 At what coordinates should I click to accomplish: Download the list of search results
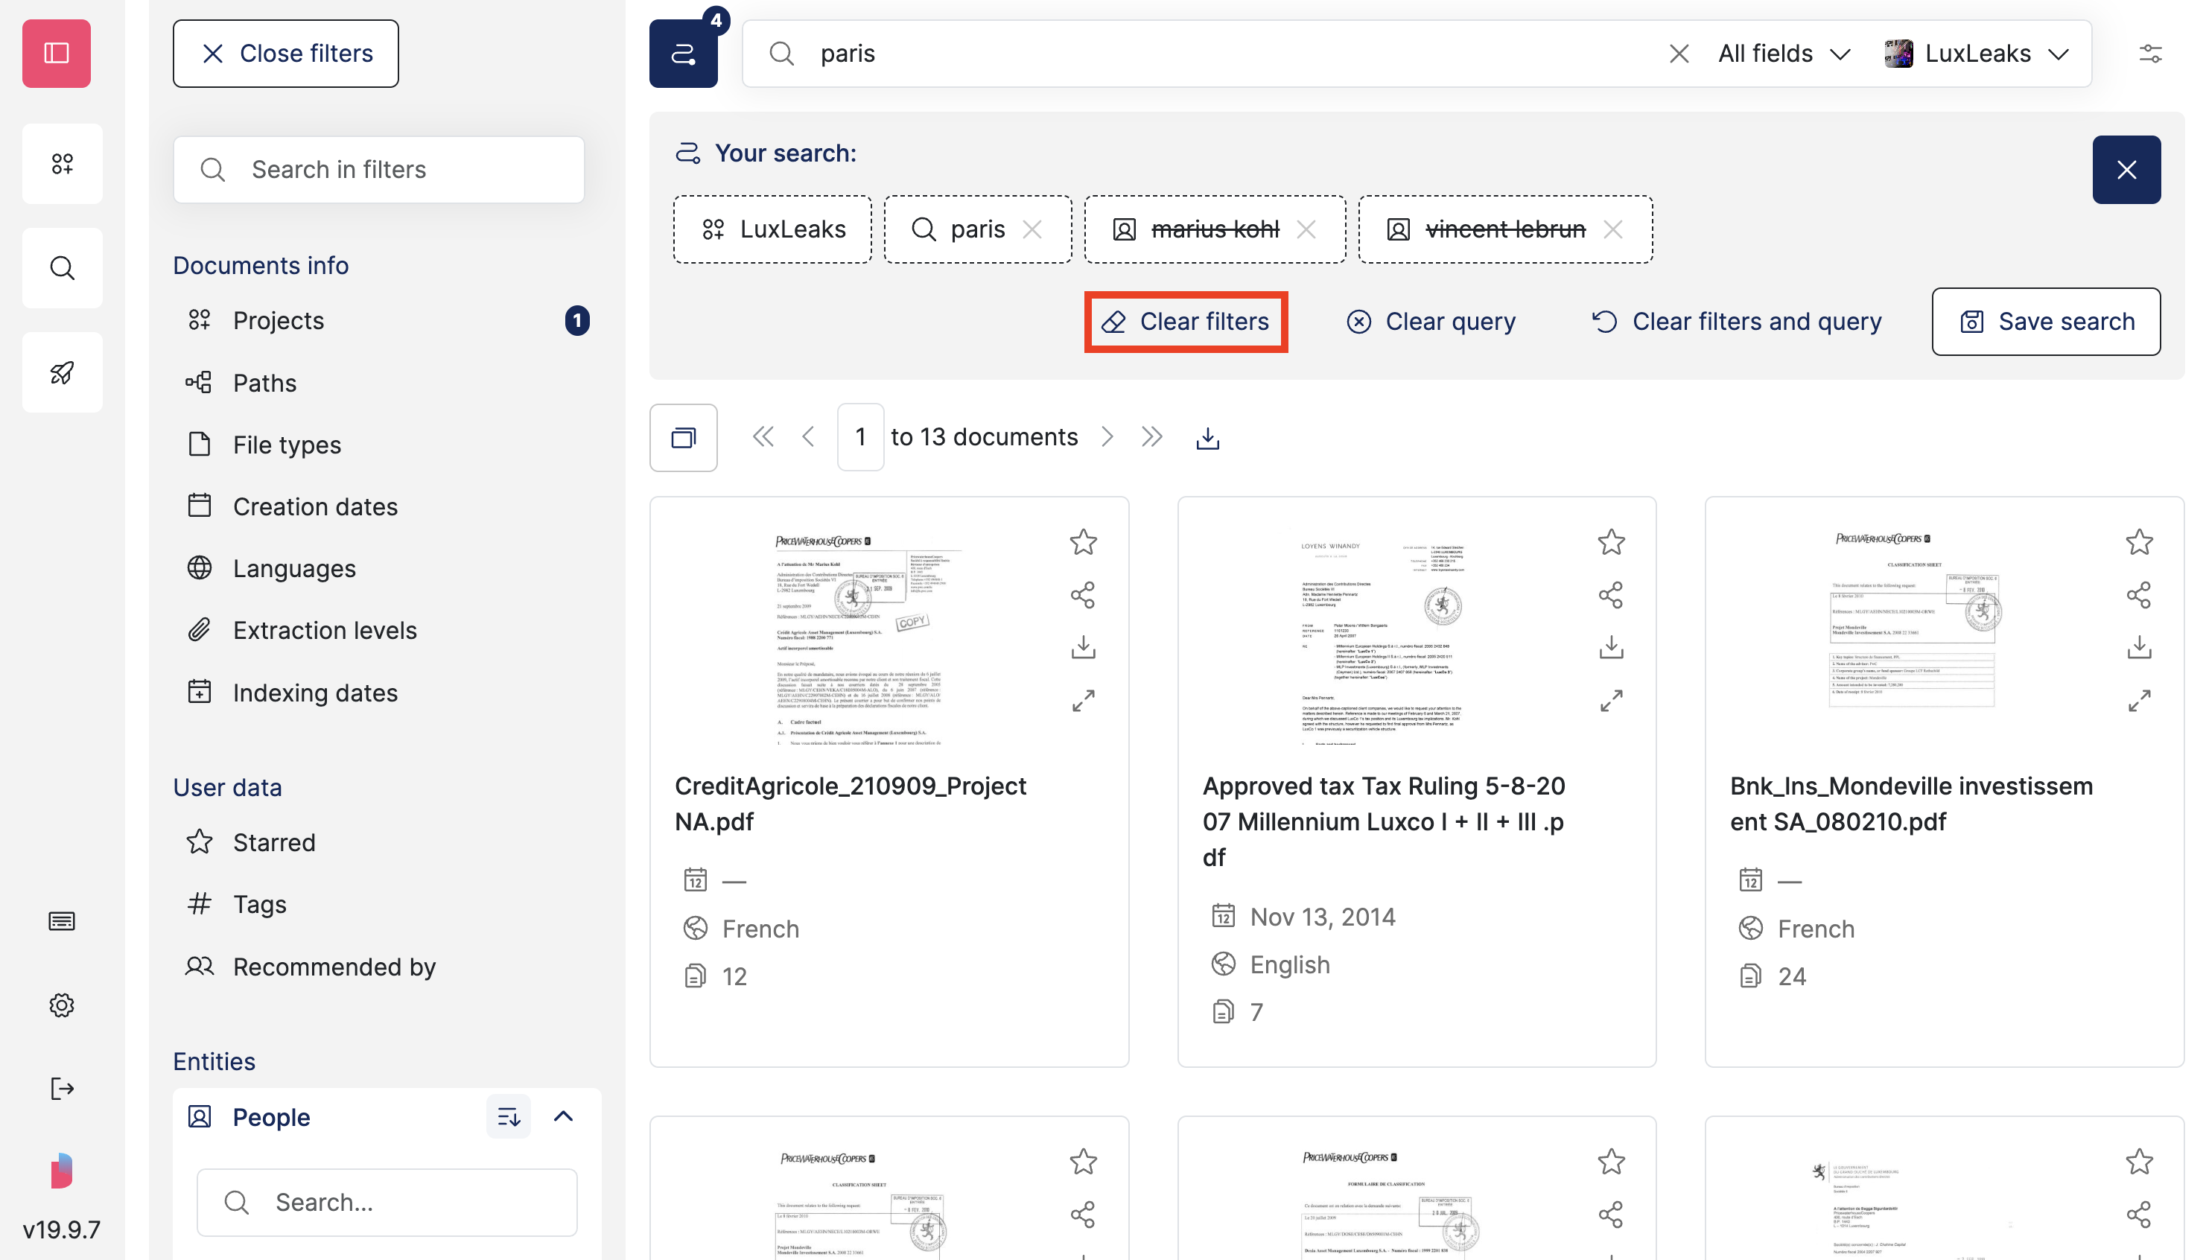click(x=1207, y=437)
